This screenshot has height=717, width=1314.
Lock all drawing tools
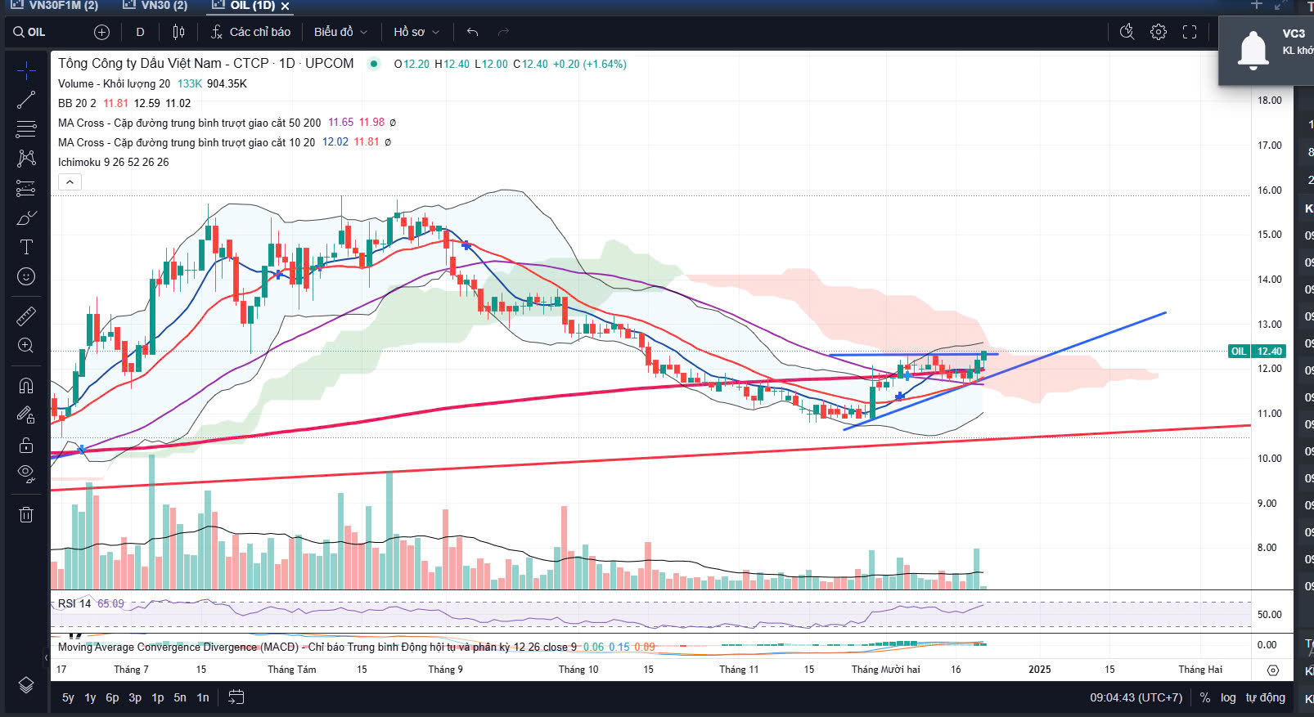26,445
